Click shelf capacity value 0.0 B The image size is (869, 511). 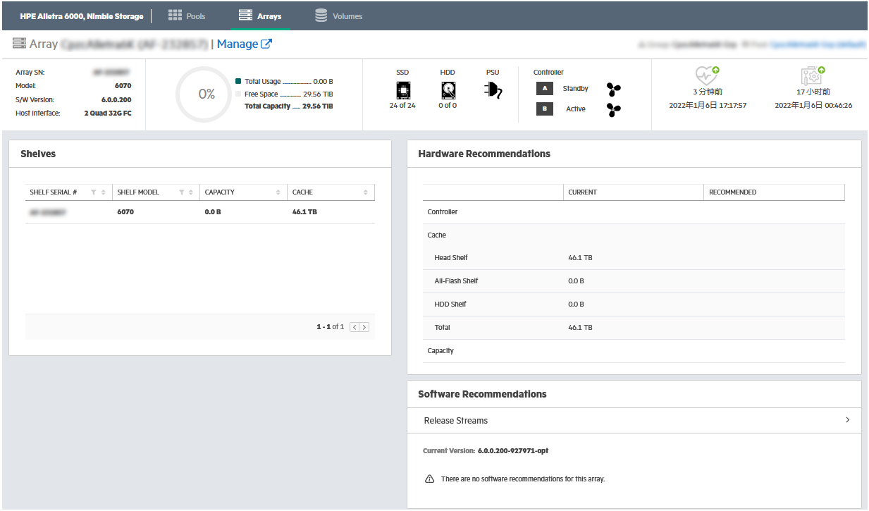(x=213, y=211)
